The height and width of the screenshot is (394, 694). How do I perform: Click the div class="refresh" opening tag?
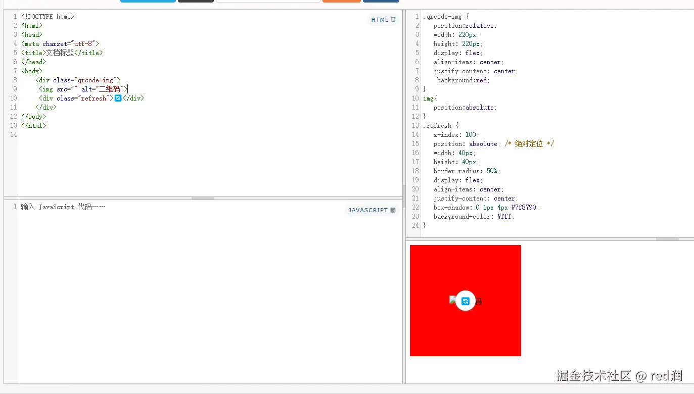(x=76, y=98)
